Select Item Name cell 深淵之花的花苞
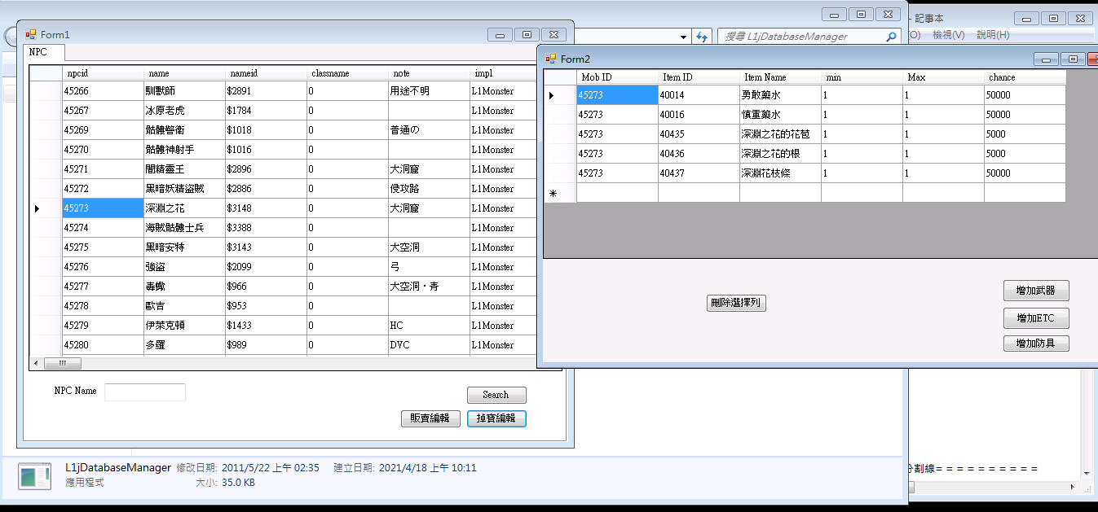The image size is (1098, 512). click(x=780, y=134)
